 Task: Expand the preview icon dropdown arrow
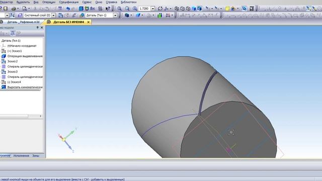29,9
